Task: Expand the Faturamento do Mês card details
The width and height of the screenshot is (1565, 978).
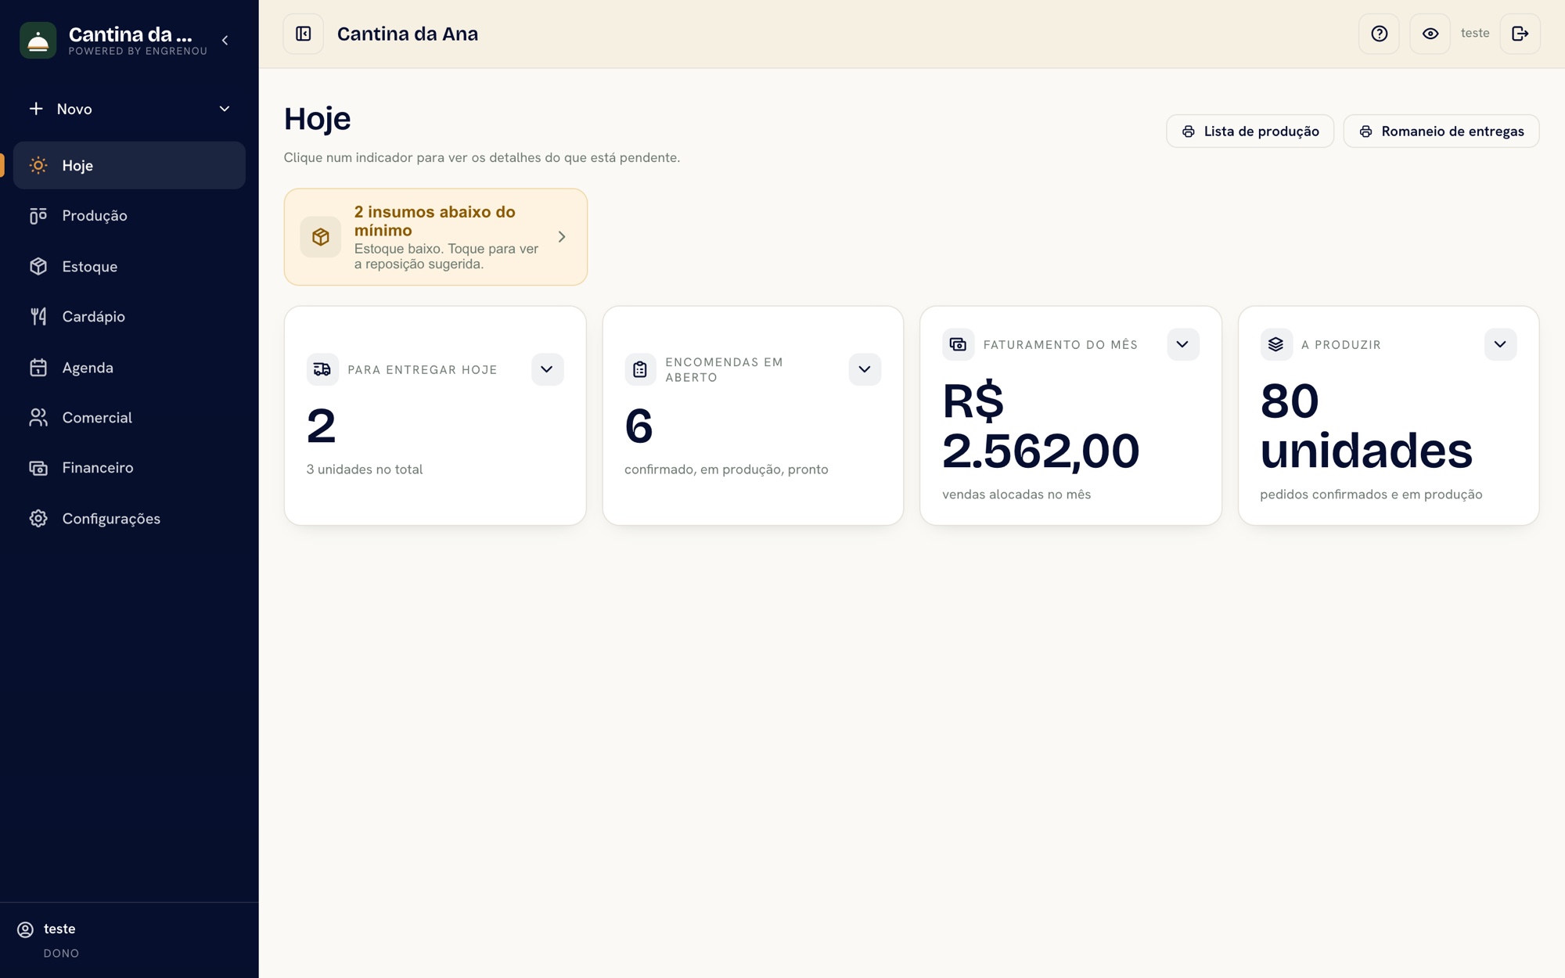Action: coord(1182,344)
